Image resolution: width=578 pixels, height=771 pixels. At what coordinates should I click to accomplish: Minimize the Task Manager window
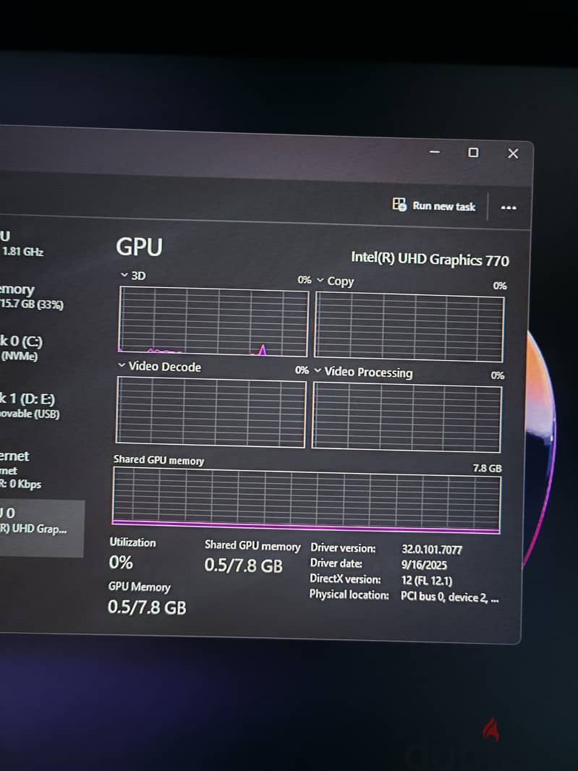point(434,152)
